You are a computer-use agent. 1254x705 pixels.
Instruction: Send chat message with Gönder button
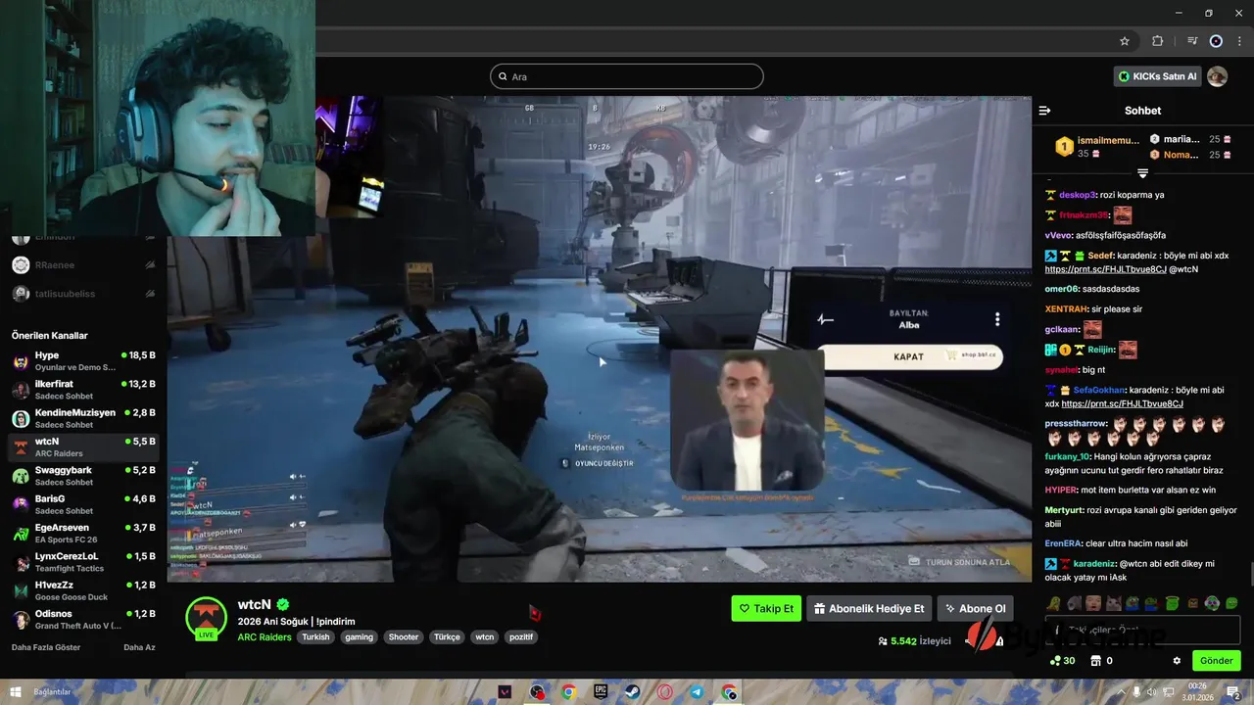(1217, 660)
